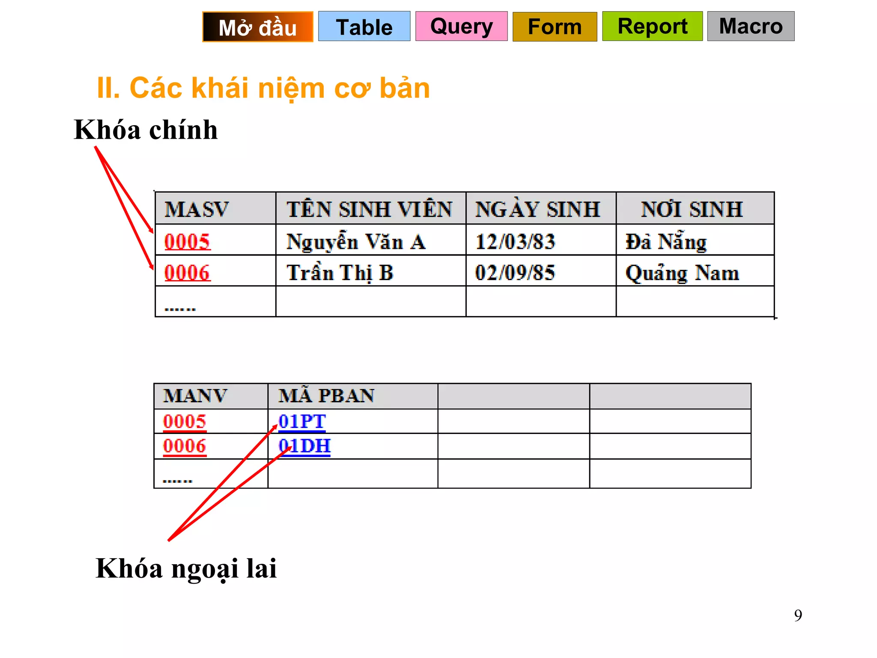Click MASV value 0005 in student table
Viewport: 877px width, 658px height.
pyautogui.click(x=187, y=241)
